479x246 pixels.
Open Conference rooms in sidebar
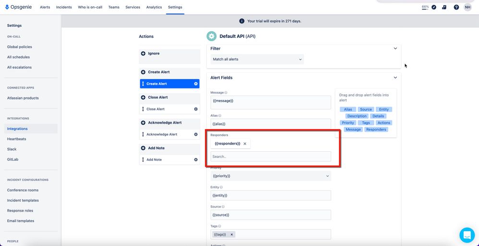[23, 190]
